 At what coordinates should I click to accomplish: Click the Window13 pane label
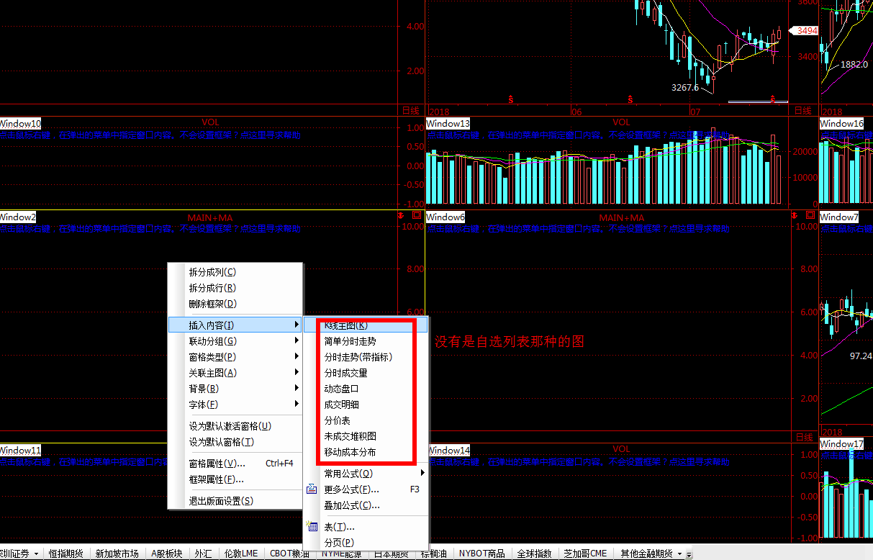click(448, 124)
